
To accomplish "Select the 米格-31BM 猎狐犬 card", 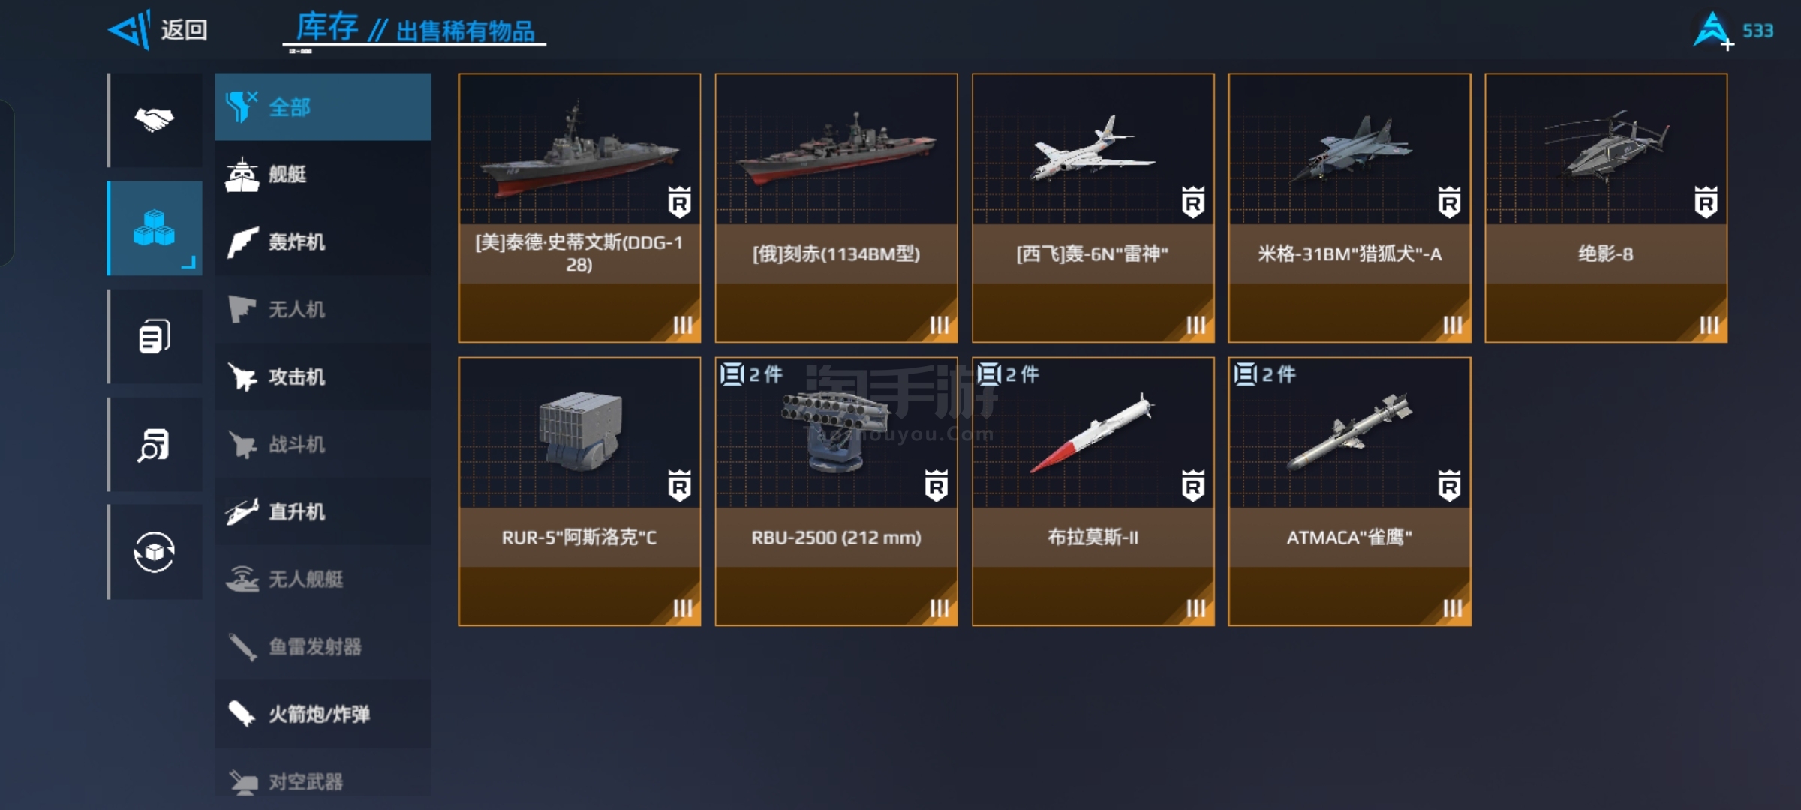I will click(x=1349, y=208).
